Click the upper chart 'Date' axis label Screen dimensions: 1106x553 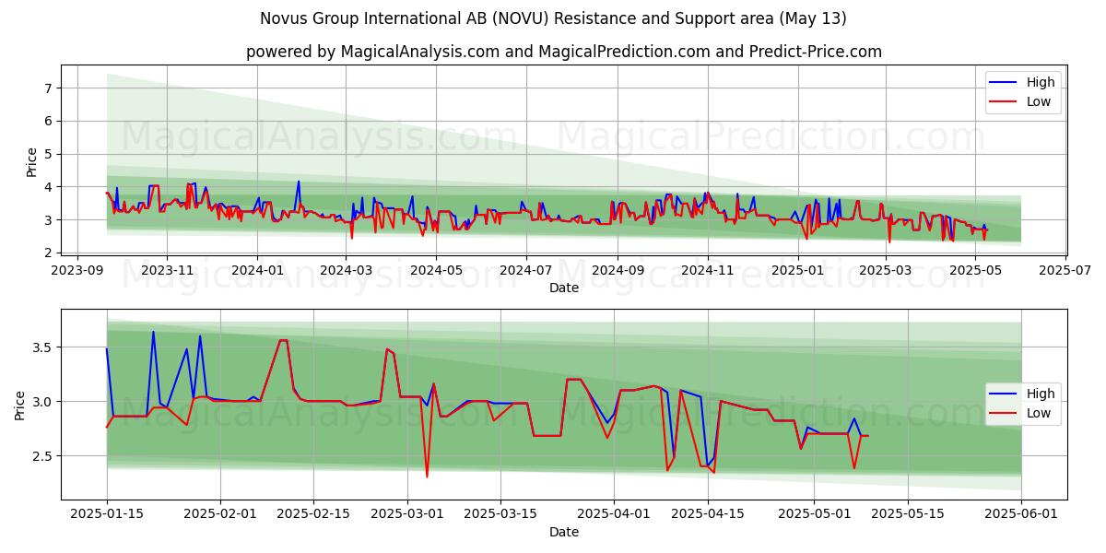click(564, 288)
